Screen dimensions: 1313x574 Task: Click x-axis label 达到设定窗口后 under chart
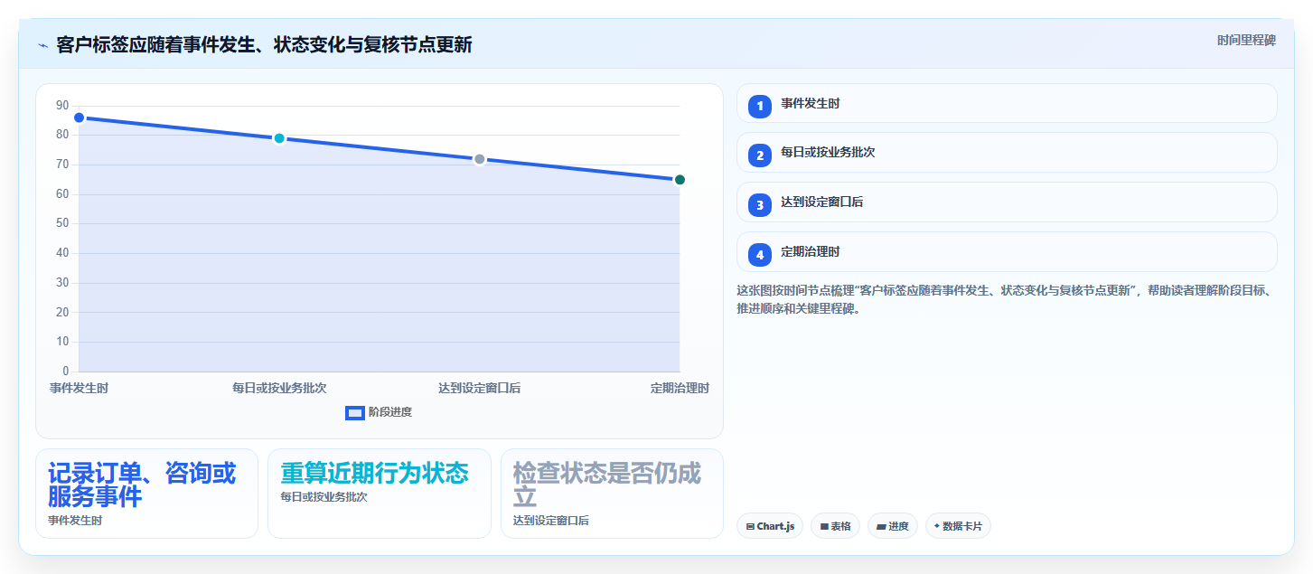480,388
